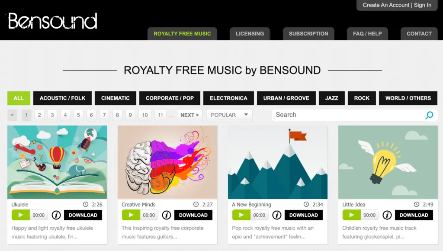Click into the Search field

point(349,115)
